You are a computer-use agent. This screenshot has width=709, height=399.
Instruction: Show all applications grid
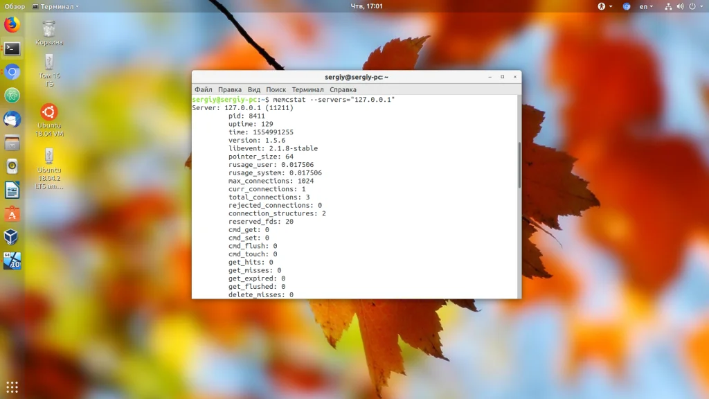coord(12,387)
